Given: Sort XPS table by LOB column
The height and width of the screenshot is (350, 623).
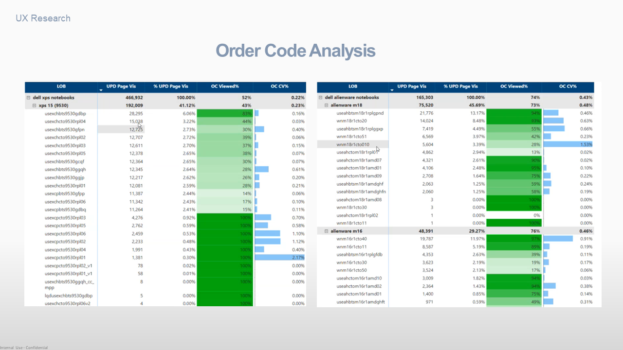Looking at the screenshot, I should click(61, 87).
